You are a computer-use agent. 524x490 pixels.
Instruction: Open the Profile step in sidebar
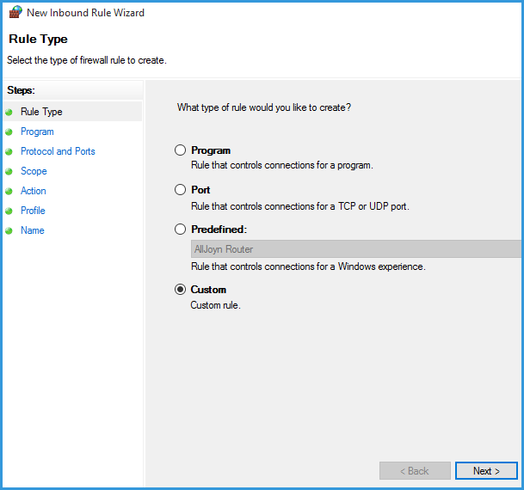click(33, 211)
